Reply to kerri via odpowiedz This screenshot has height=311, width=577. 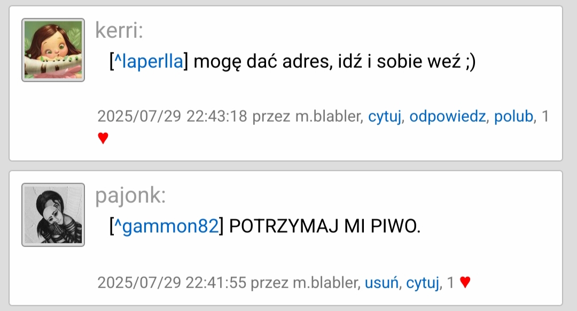(x=448, y=116)
